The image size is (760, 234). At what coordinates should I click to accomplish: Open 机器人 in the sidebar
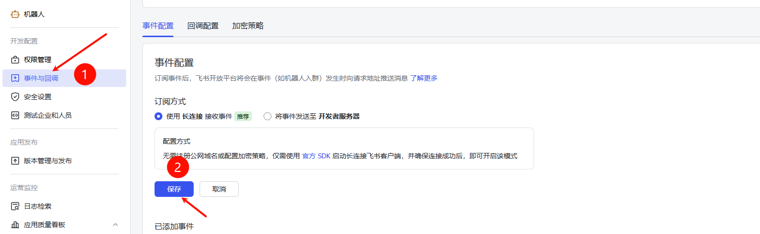[64, 14]
